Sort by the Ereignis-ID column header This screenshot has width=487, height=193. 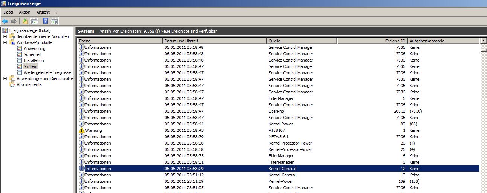tap(372, 41)
